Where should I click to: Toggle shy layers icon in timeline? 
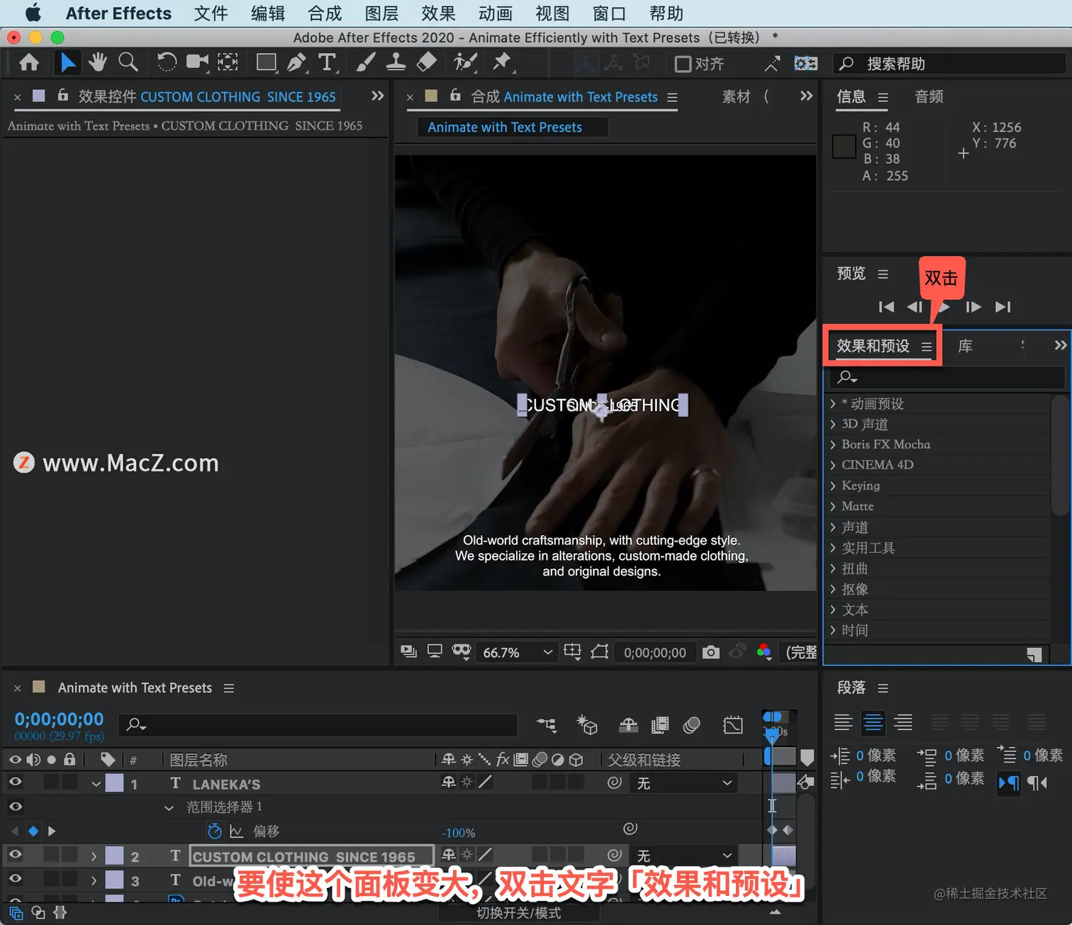(628, 724)
